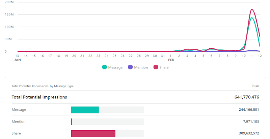Click the 11 date label on x-axis

coord(251,56)
